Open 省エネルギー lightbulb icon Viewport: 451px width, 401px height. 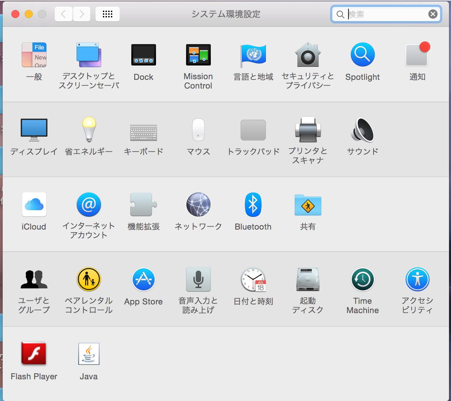click(x=89, y=130)
